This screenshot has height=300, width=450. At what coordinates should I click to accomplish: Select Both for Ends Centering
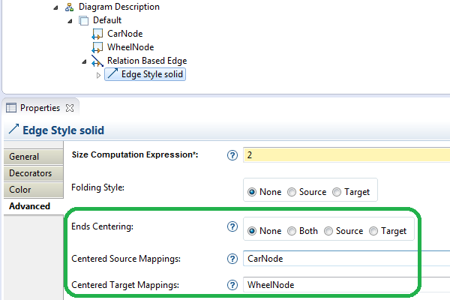pyautogui.click(x=292, y=231)
